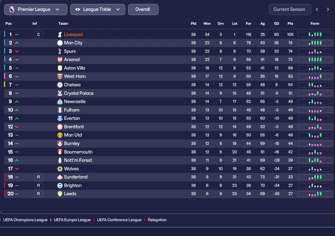335x236 pixels.
Task: Expand the League Table view dropdown
Action: 98,9
